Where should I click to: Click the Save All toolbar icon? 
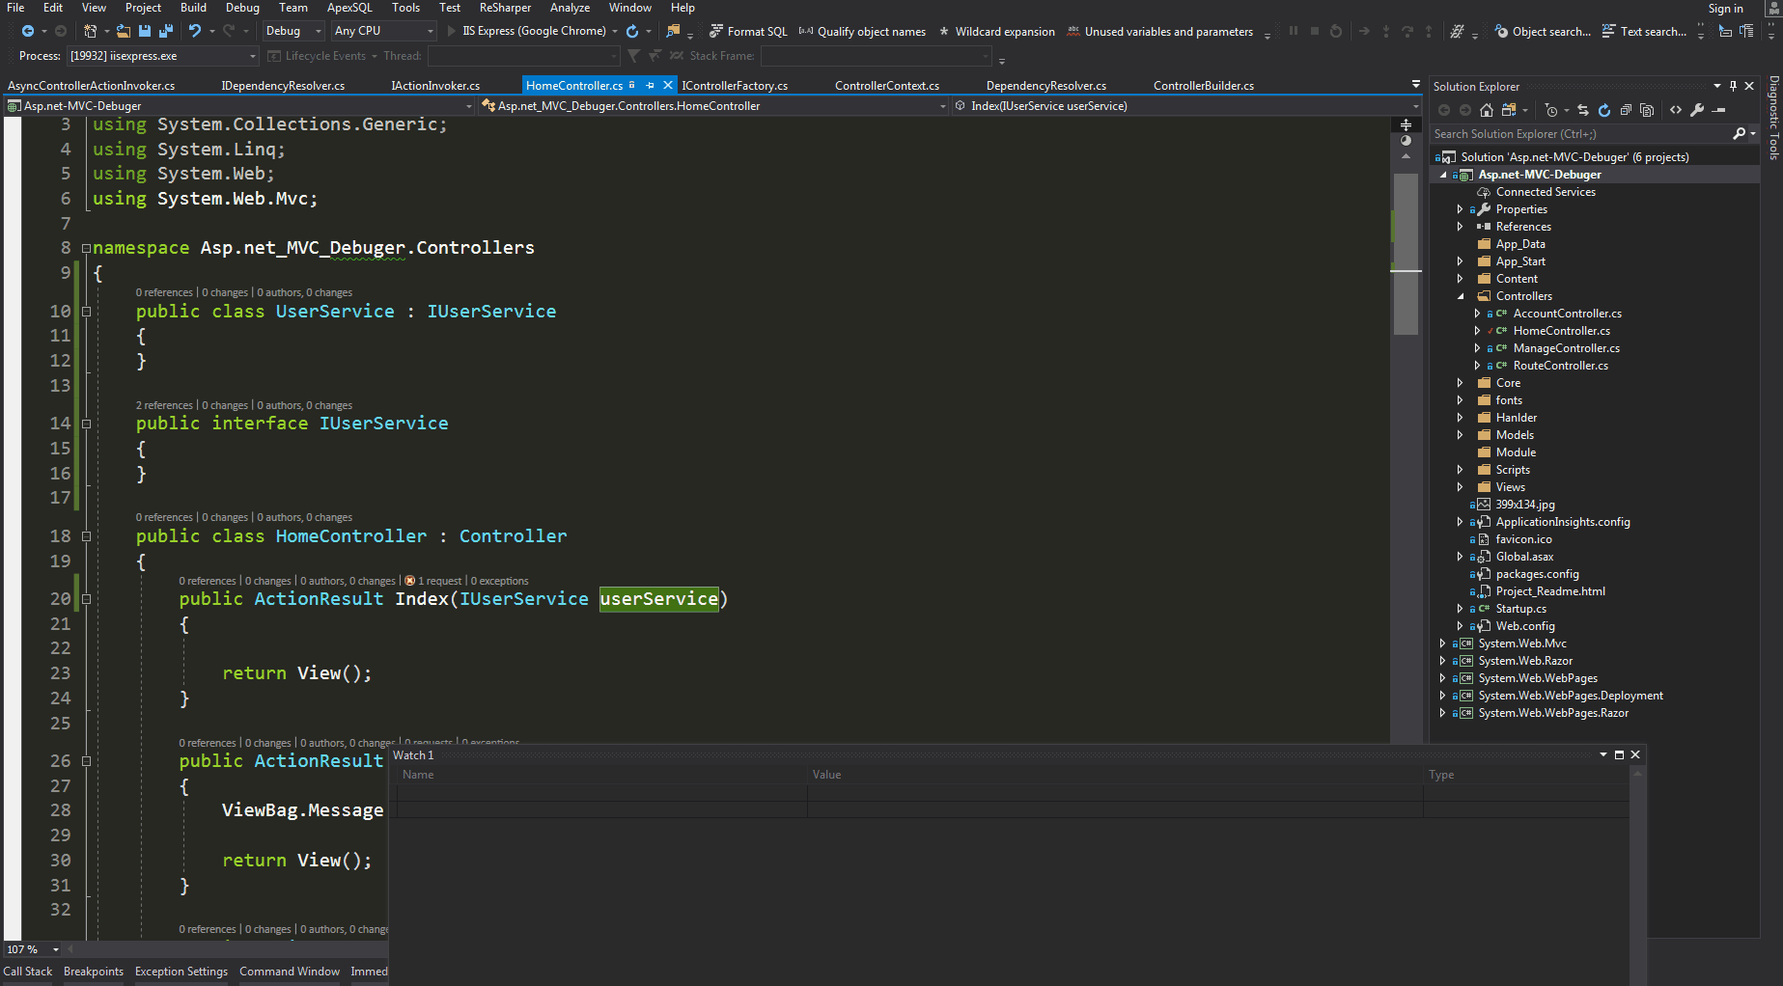[165, 31]
